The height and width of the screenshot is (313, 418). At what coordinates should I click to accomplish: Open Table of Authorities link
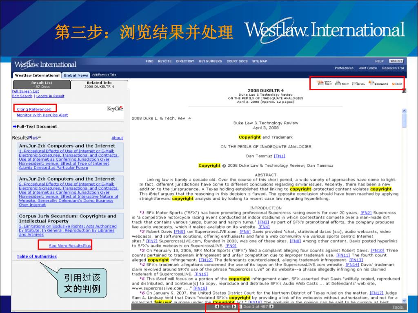37,256
